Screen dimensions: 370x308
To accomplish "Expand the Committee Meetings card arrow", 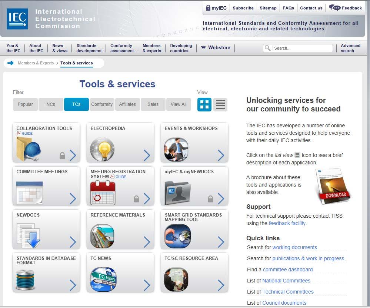I will tap(73, 198).
